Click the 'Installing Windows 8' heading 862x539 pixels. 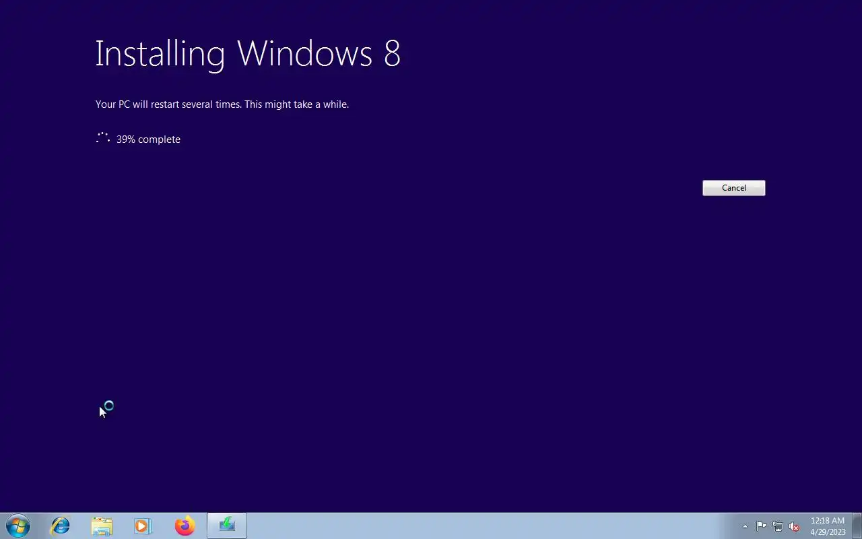tap(248, 53)
